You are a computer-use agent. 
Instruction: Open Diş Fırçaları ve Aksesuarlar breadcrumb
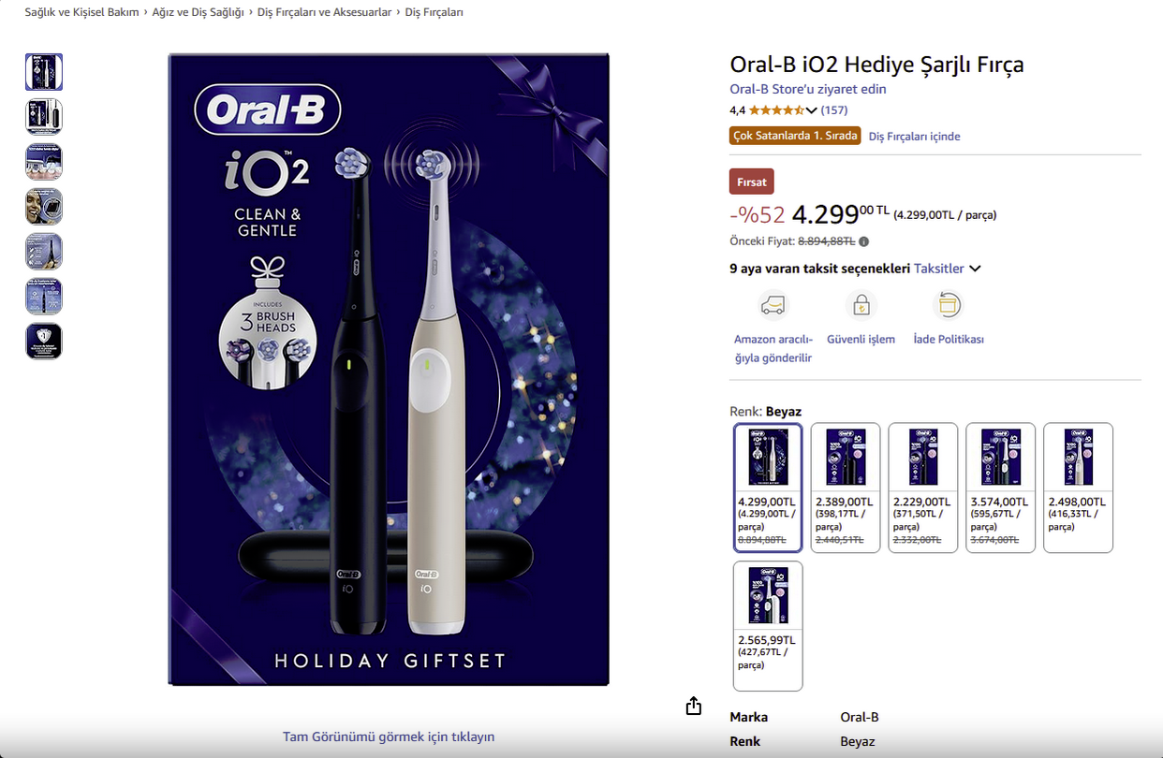tap(325, 12)
